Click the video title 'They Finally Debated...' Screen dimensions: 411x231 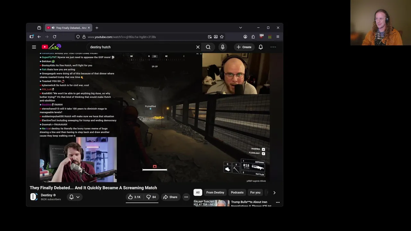click(x=93, y=188)
